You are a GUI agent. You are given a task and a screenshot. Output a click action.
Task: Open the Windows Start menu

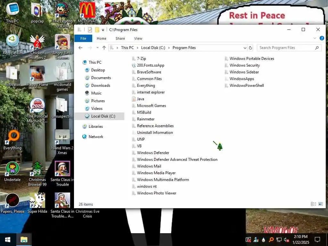(8, 240)
